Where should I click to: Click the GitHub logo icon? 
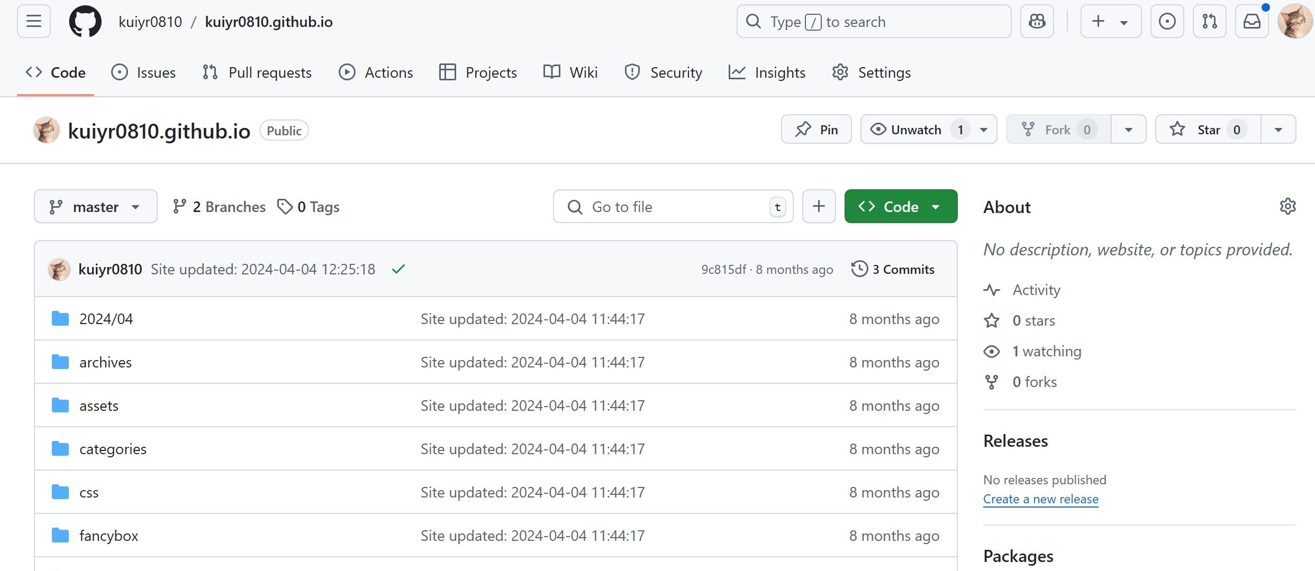85,22
